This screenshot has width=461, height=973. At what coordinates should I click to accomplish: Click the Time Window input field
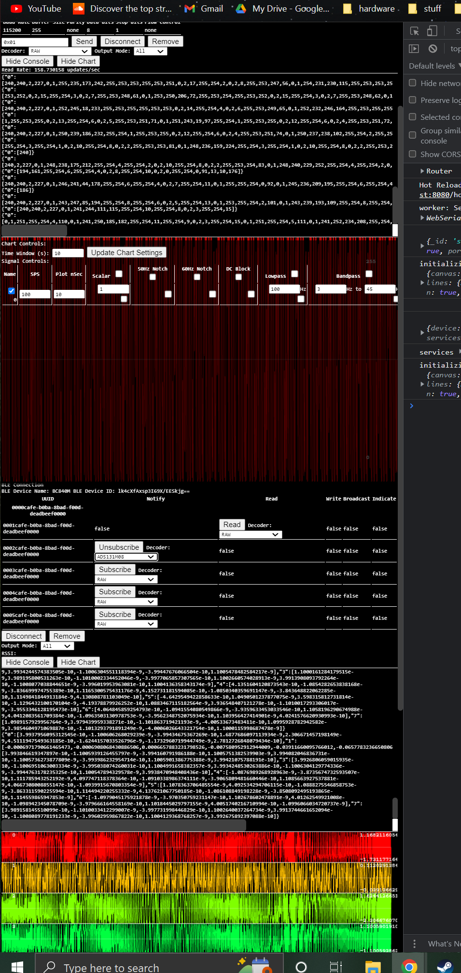pos(68,253)
